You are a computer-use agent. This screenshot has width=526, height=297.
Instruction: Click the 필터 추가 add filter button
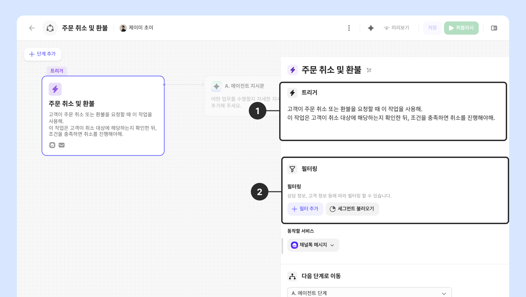[x=305, y=209]
